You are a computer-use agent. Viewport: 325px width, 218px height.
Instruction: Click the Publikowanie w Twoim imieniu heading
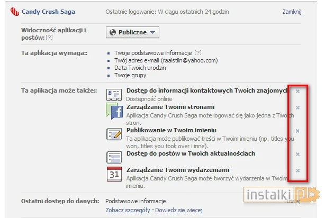[171, 130]
